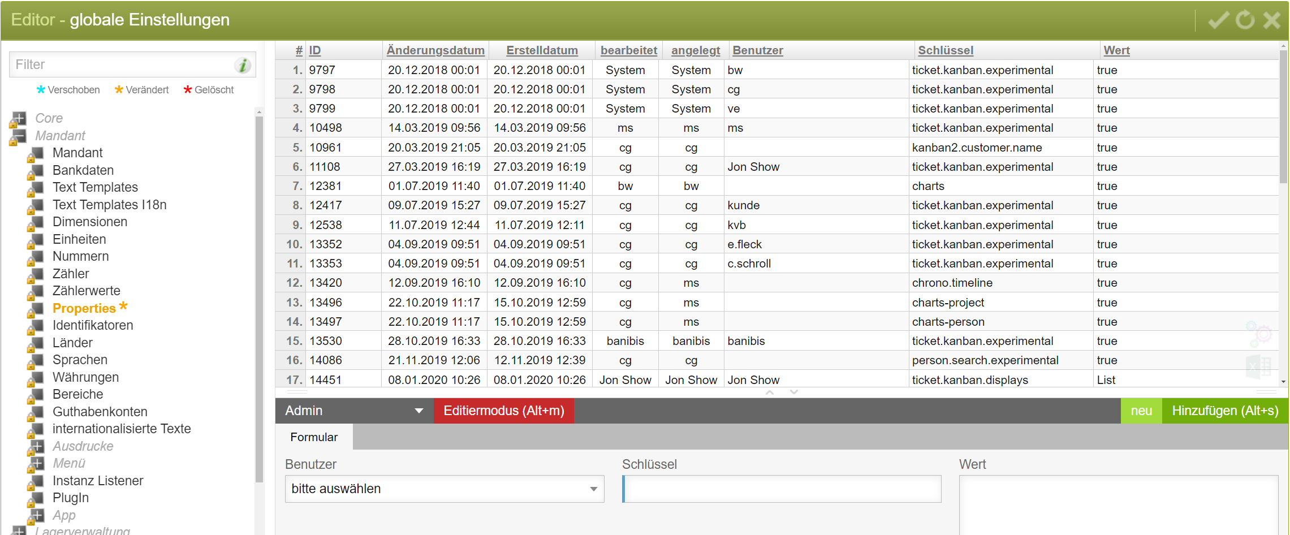Collapse the Mandant group node
The image size is (1290, 535).
[18, 136]
